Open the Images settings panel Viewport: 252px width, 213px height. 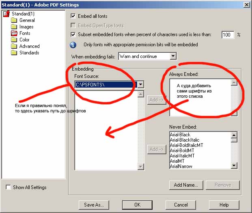point(26,27)
